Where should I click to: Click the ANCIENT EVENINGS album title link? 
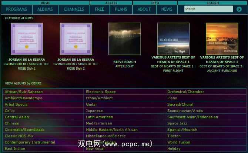pyautogui.click(x=222, y=69)
